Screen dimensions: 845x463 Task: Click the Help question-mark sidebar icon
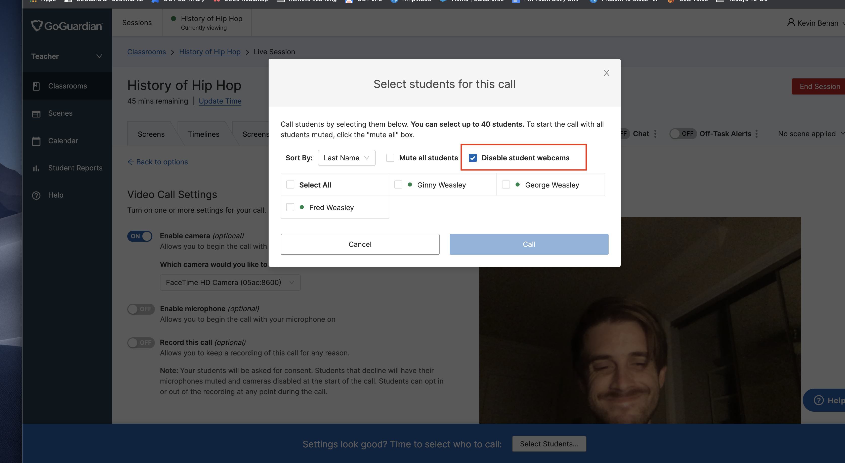pos(36,196)
